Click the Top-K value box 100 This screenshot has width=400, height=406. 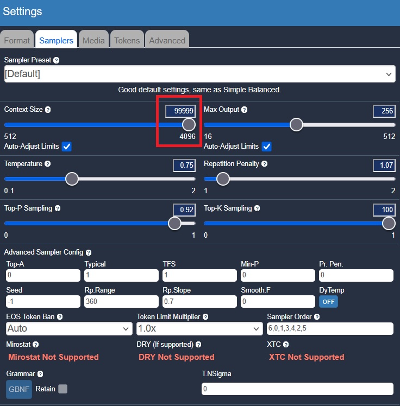[x=384, y=210]
